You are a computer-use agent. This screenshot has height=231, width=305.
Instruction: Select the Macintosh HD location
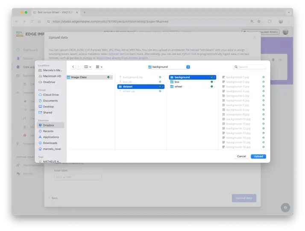(x=52, y=76)
